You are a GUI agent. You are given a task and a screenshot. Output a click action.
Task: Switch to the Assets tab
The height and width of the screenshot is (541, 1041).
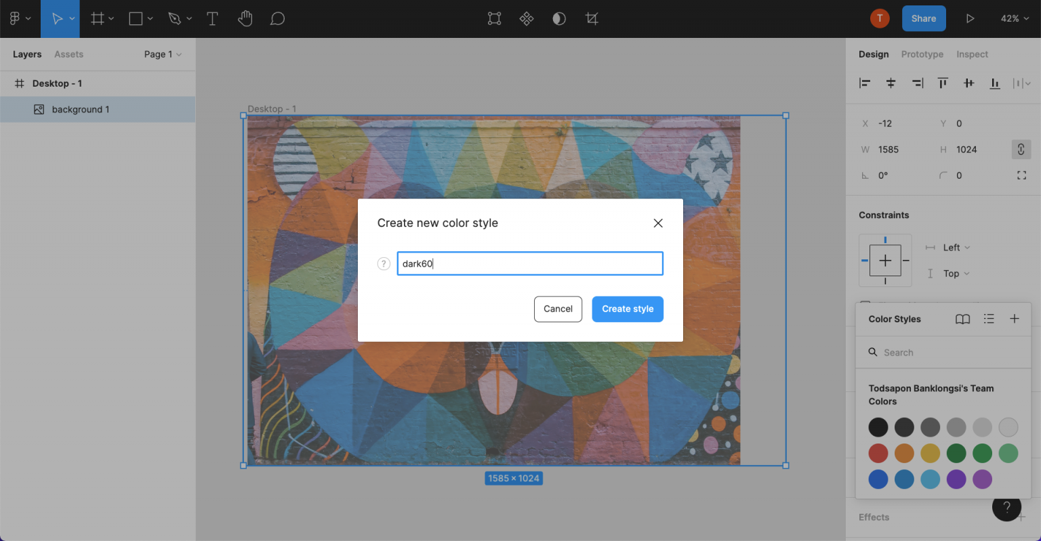[x=68, y=54]
